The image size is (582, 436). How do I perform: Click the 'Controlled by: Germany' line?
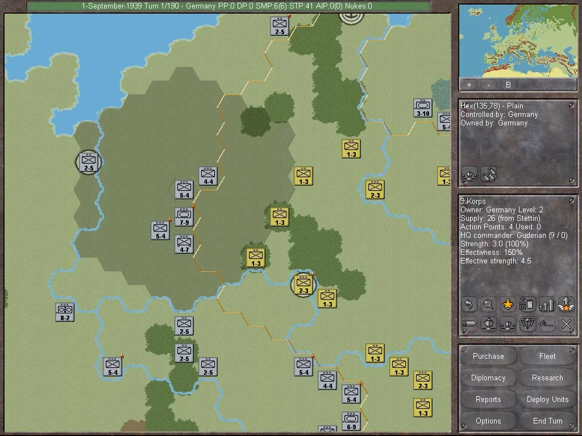(499, 115)
